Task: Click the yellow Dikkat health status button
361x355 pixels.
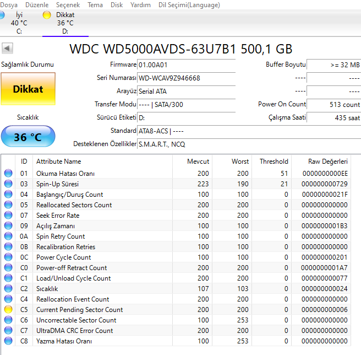Action: click(28, 89)
